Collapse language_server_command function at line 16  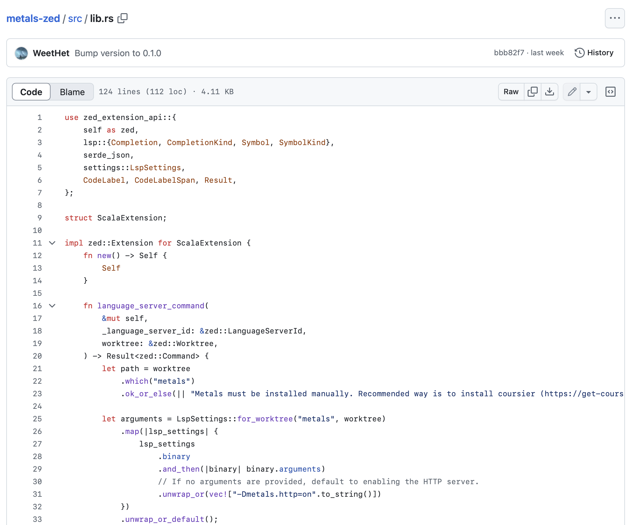tap(52, 306)
